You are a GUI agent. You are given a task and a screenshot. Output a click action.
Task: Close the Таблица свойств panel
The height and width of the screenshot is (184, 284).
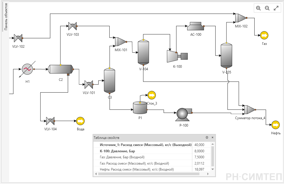point(213,137)
